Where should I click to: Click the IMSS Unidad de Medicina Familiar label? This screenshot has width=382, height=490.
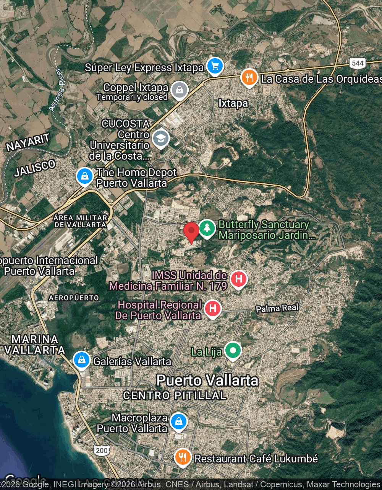click(x=168, y=281)
